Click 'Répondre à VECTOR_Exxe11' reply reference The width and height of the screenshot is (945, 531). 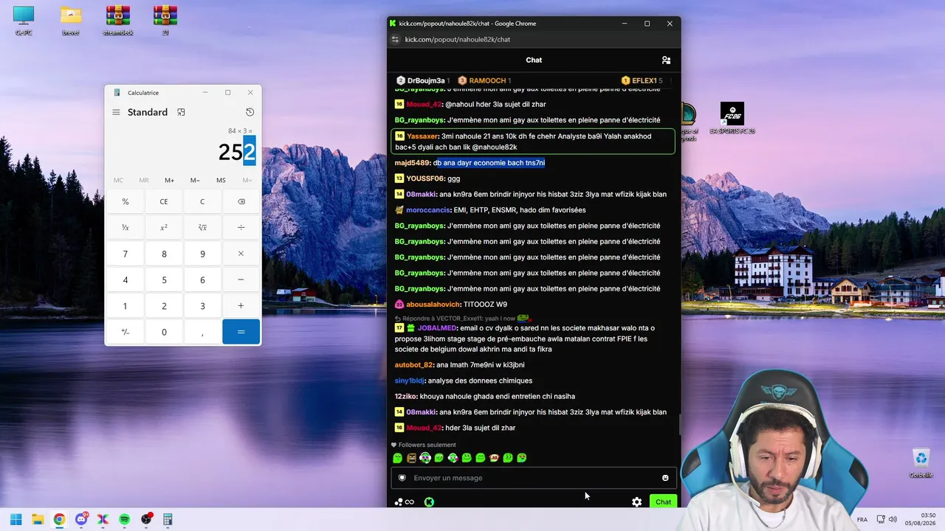point(455,319)
